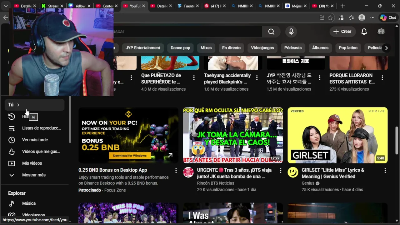Screen dimensions: 400x225
Task: Open the tab search dropdown chevron
Action: click(6, 6)
